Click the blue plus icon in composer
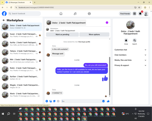Image resolution: width=152 pixels, height=121 pixels. coord(47,101)
